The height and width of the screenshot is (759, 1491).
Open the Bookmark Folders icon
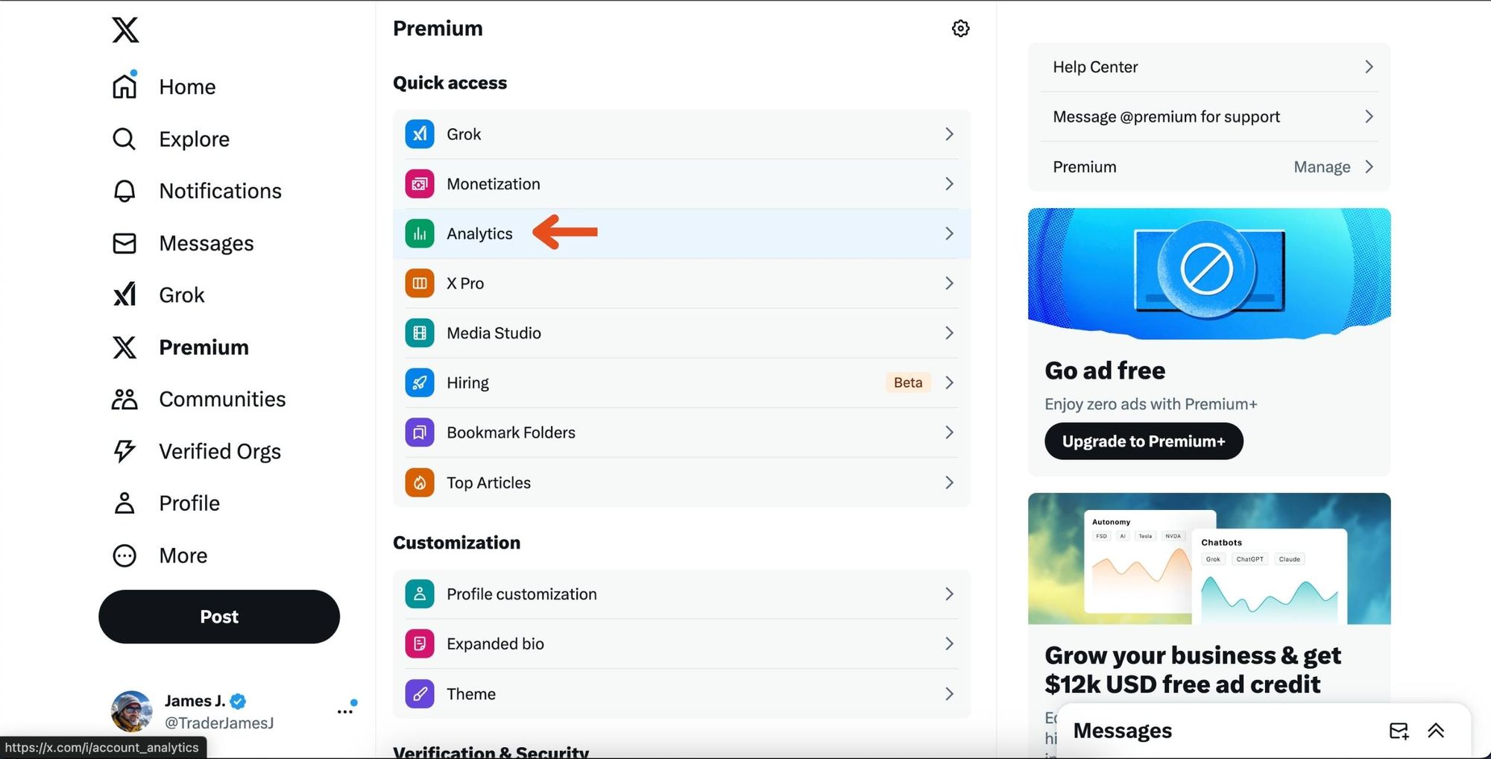point(420,432)
